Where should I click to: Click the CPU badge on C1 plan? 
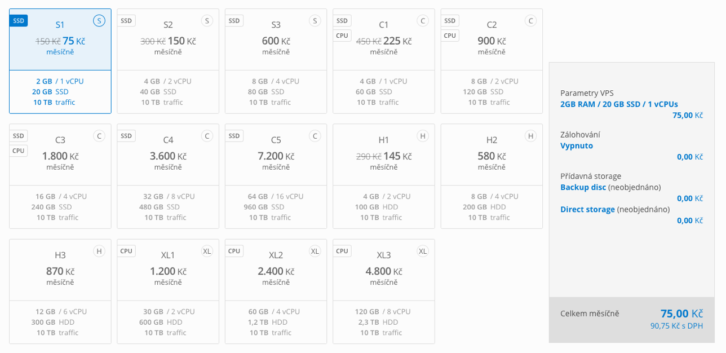(342, 36)
